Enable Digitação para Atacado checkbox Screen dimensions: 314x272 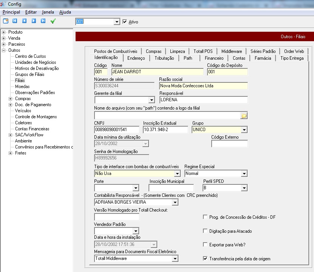(x=205, y=231)
